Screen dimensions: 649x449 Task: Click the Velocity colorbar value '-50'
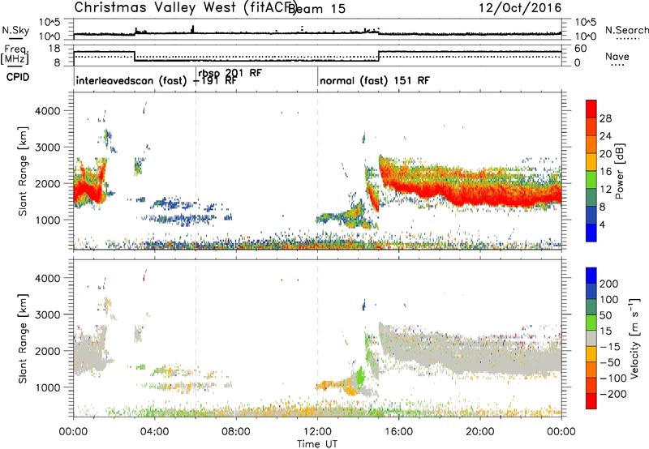[610, 362]
